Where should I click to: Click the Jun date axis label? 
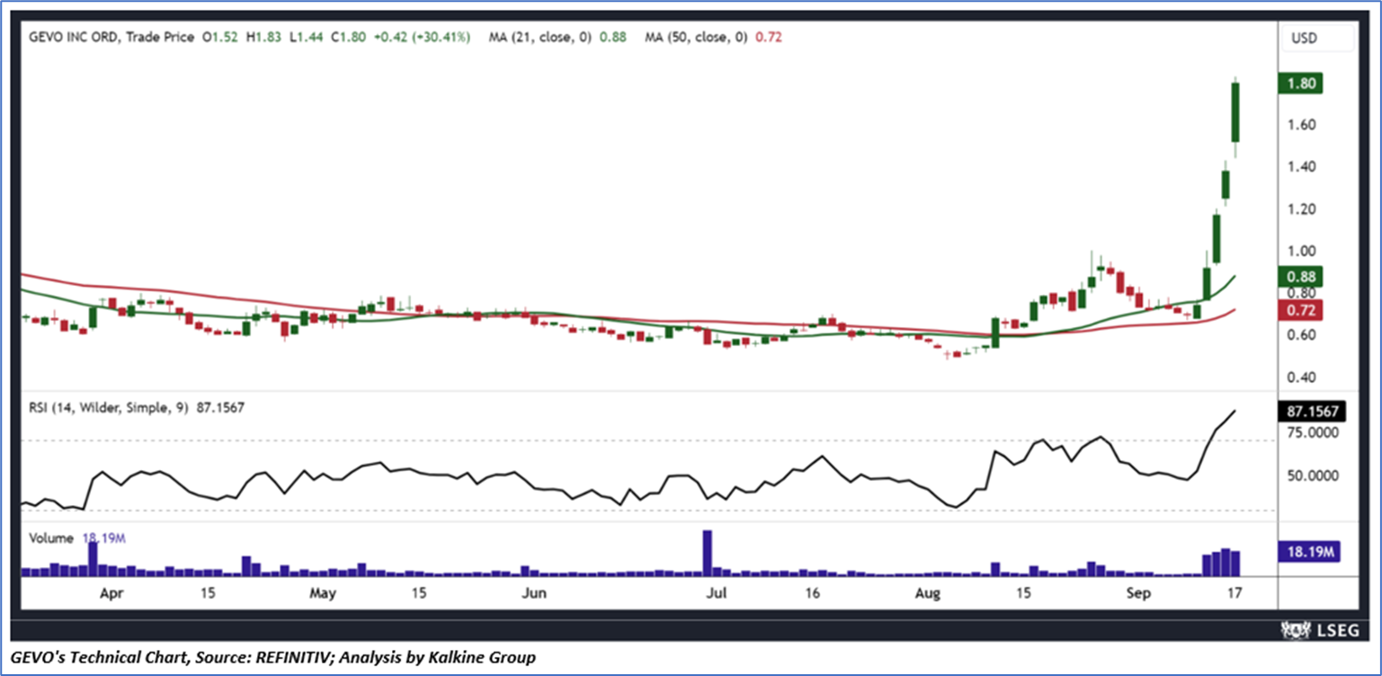pos(534,594)
